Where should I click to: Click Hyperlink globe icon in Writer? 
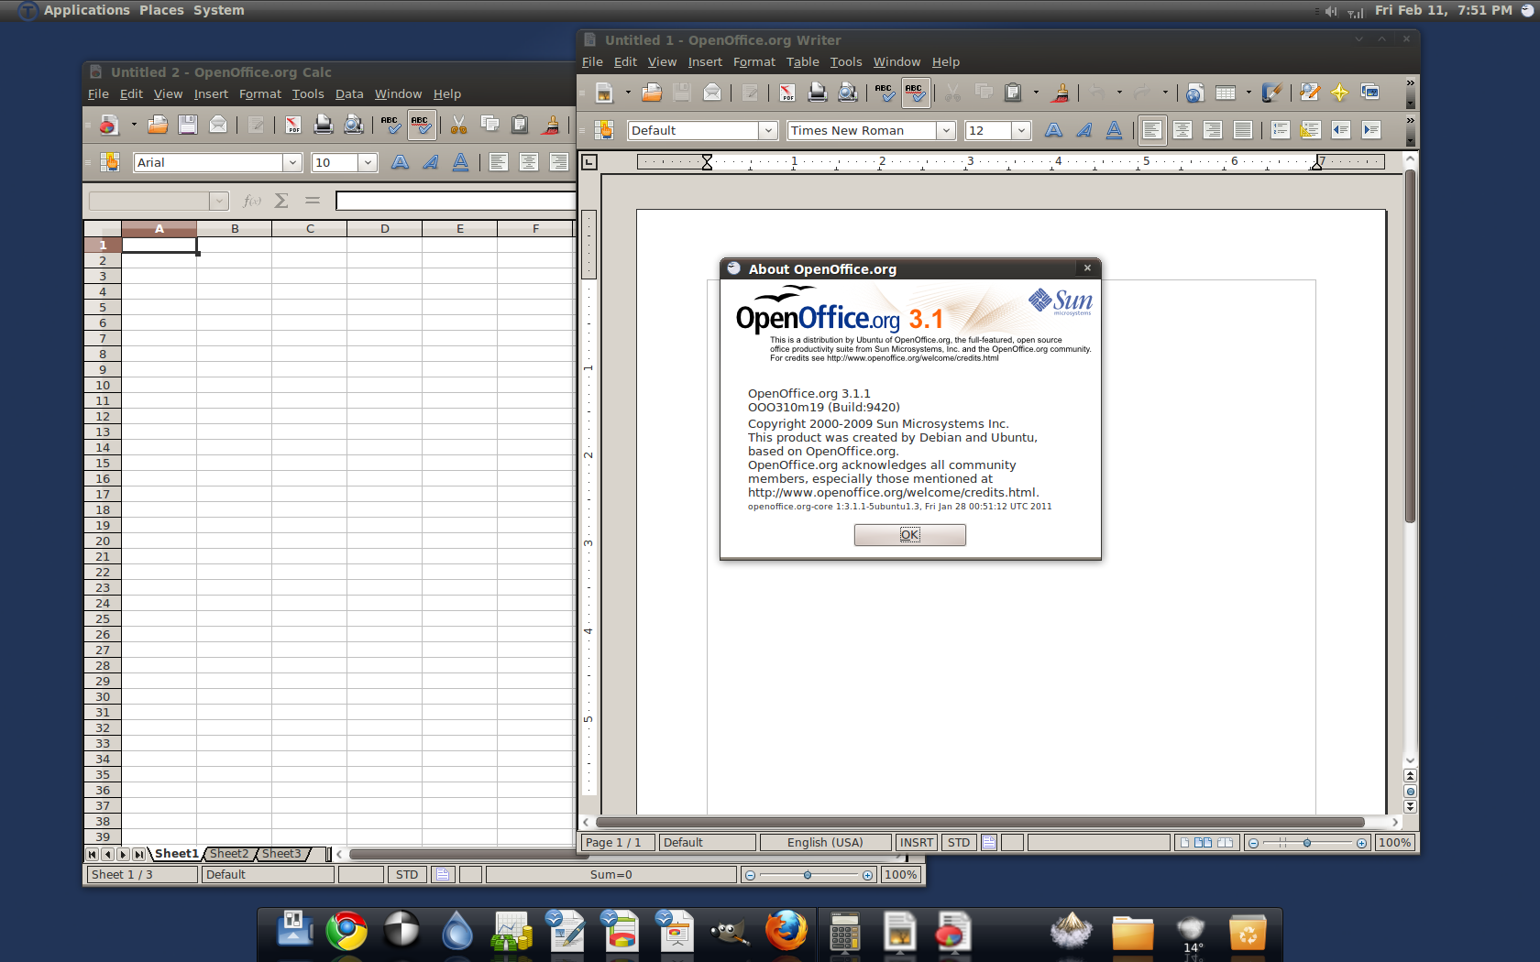pyautogui.click(x=1194, y=93)
